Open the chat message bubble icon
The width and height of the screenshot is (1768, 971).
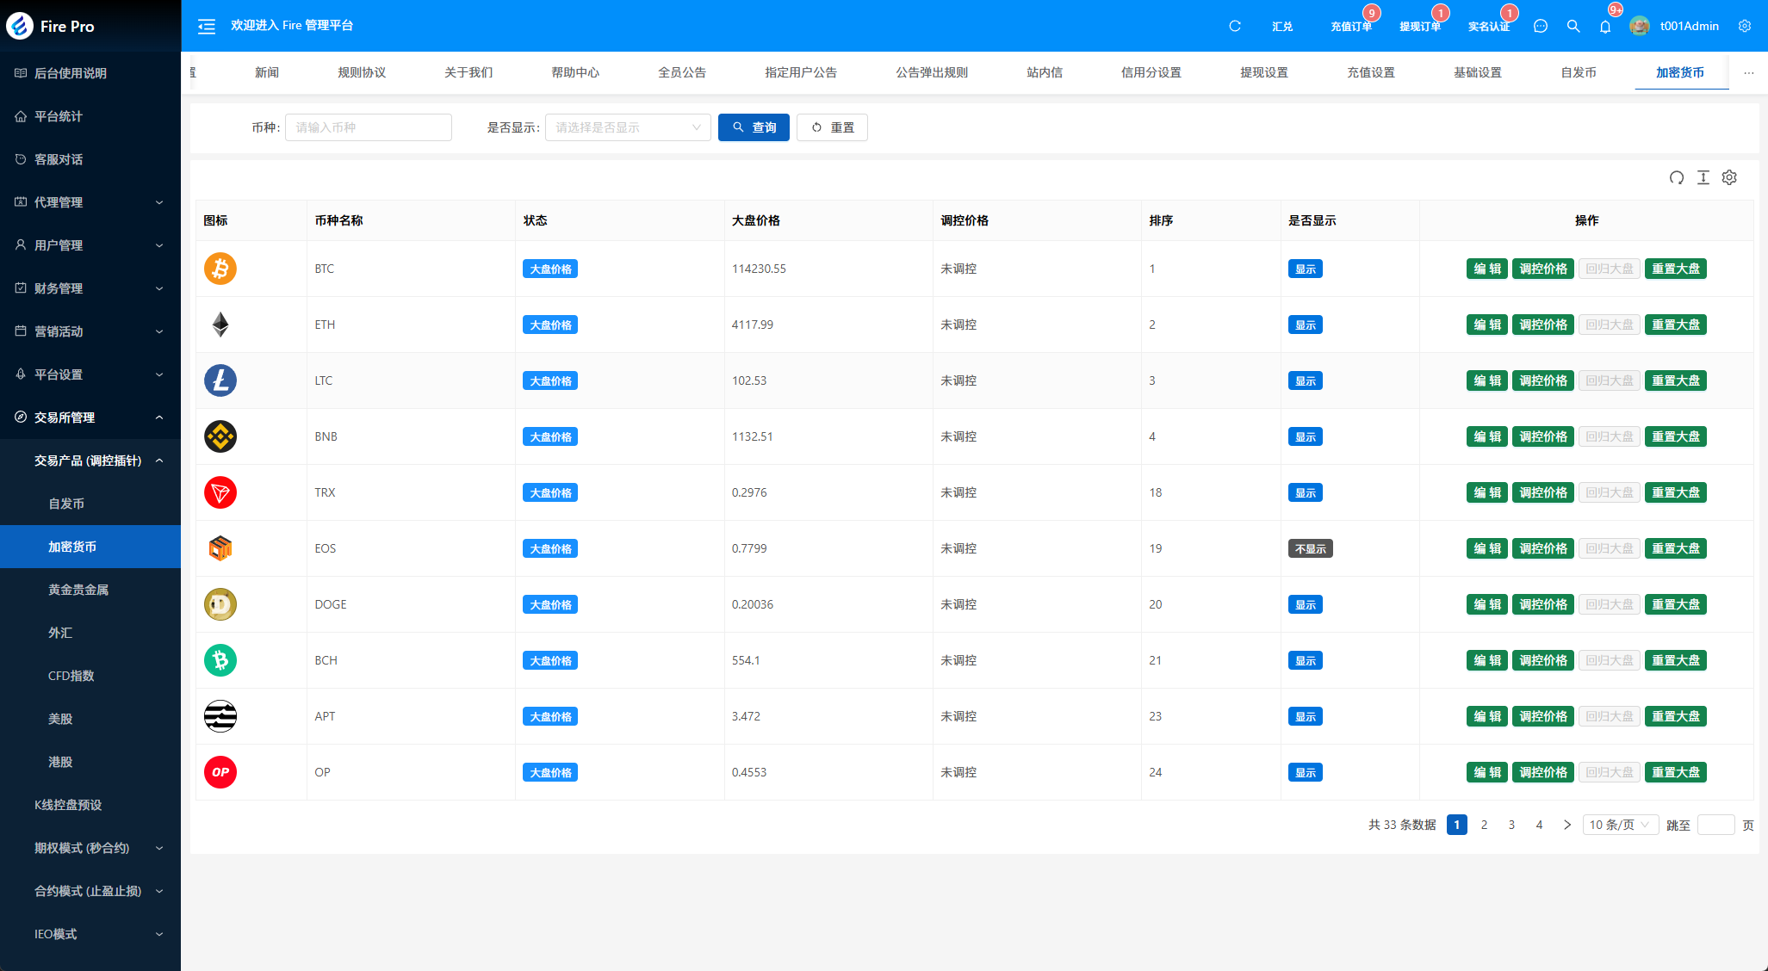click(1541, 27)
